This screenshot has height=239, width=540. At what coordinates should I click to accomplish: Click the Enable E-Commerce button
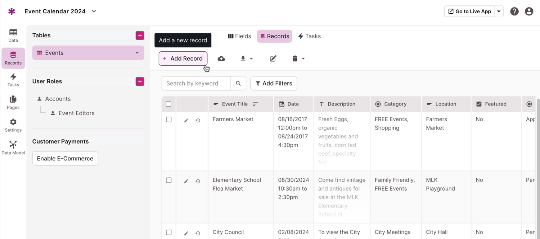pyautogui.click(x=65, y=158)
